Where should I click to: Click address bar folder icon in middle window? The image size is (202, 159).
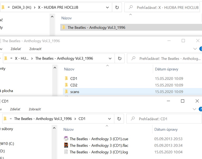point(6,58)
